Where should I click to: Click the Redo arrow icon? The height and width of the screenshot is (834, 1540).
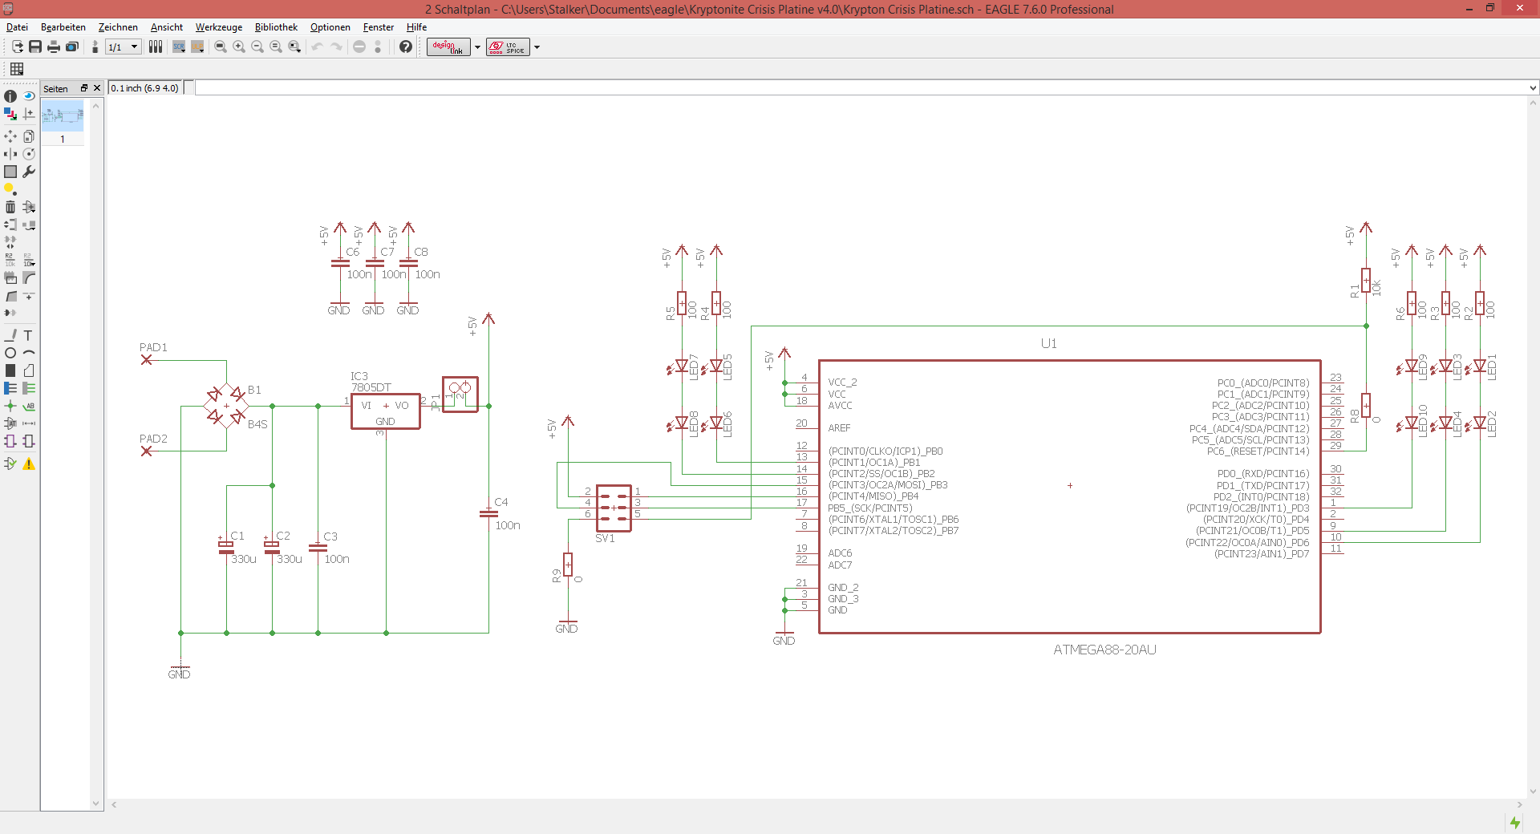tap(337, 47)
